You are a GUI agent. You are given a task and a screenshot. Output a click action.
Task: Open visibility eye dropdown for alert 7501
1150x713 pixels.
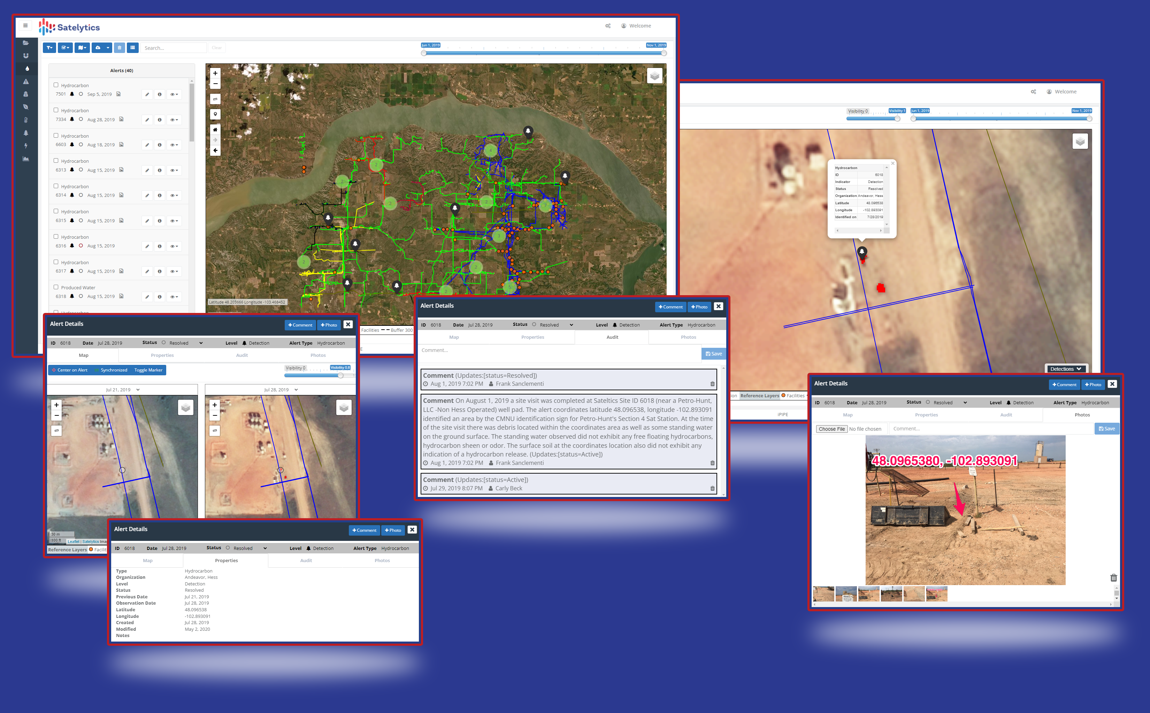[x=174, y=94]
